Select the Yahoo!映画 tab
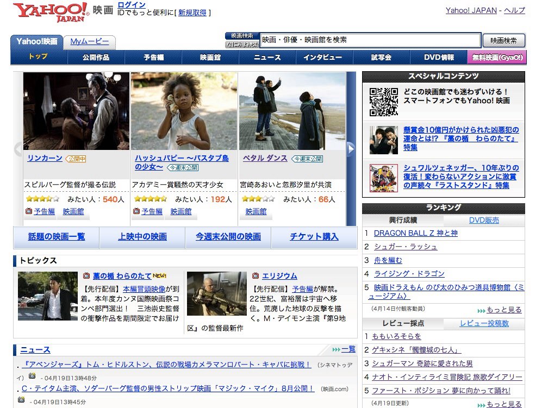 point(37,42)
